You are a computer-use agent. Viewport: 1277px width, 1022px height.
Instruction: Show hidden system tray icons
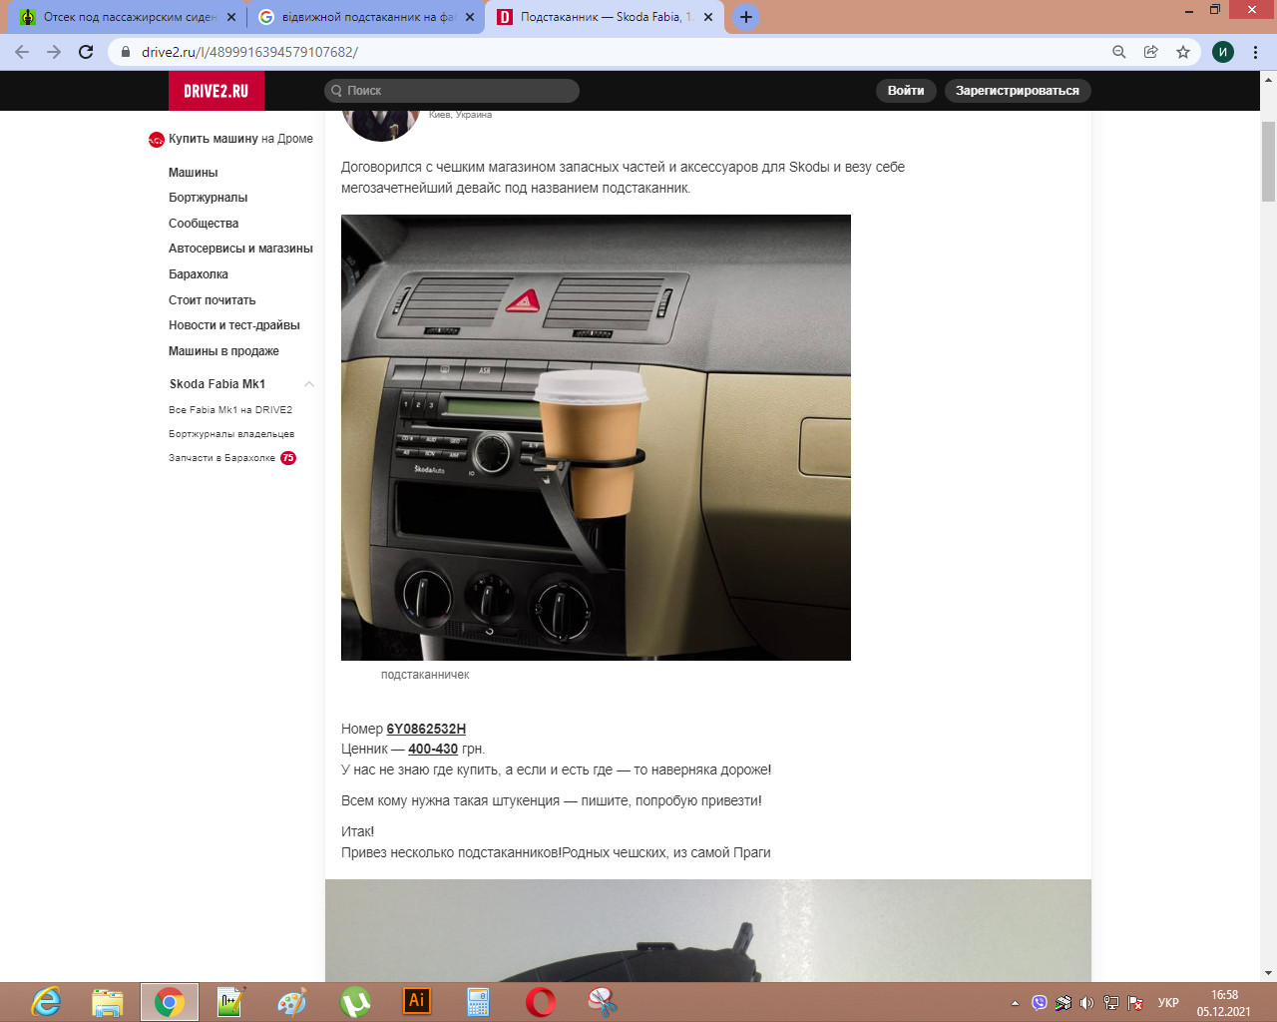(1015, 1003)
